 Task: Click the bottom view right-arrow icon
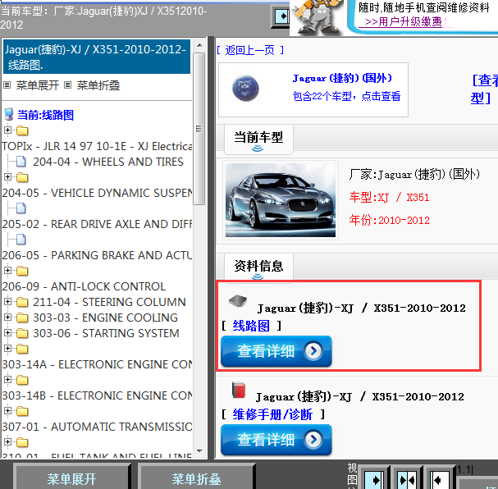(373, 479)
